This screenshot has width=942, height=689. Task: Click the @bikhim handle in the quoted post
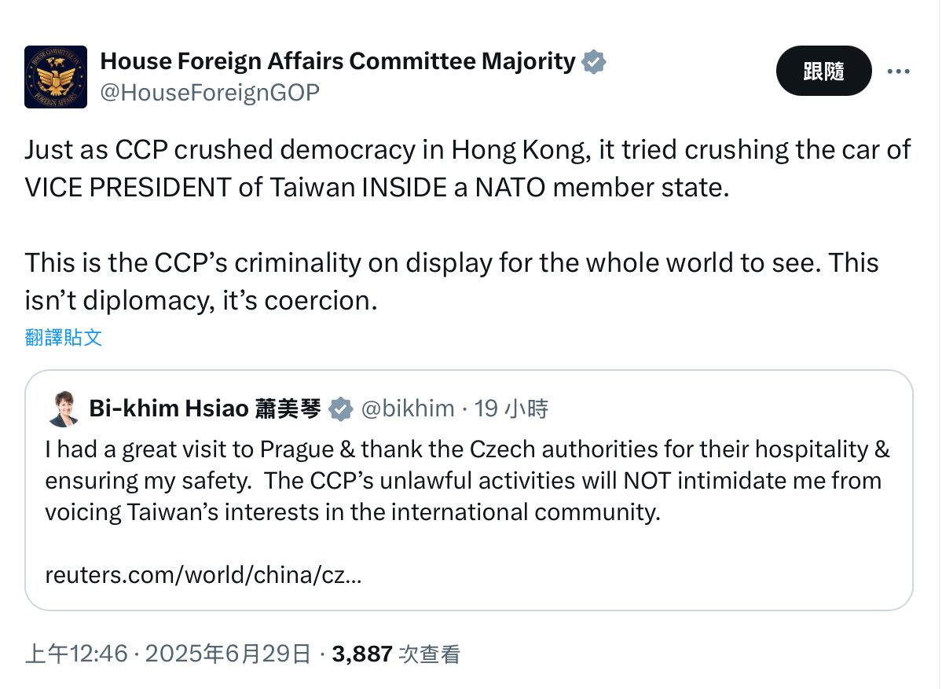point(407,409)
